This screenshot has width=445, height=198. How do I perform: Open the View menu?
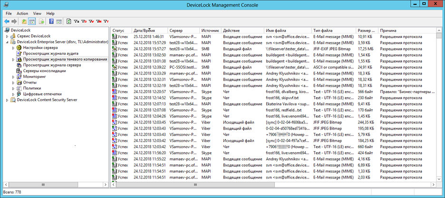pyautogui.click(x=37, y=14)
